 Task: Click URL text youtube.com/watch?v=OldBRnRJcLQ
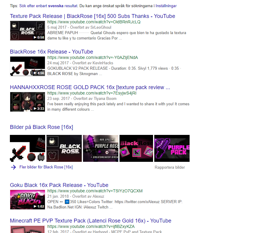pyautogui.click(x=94, y=22)
